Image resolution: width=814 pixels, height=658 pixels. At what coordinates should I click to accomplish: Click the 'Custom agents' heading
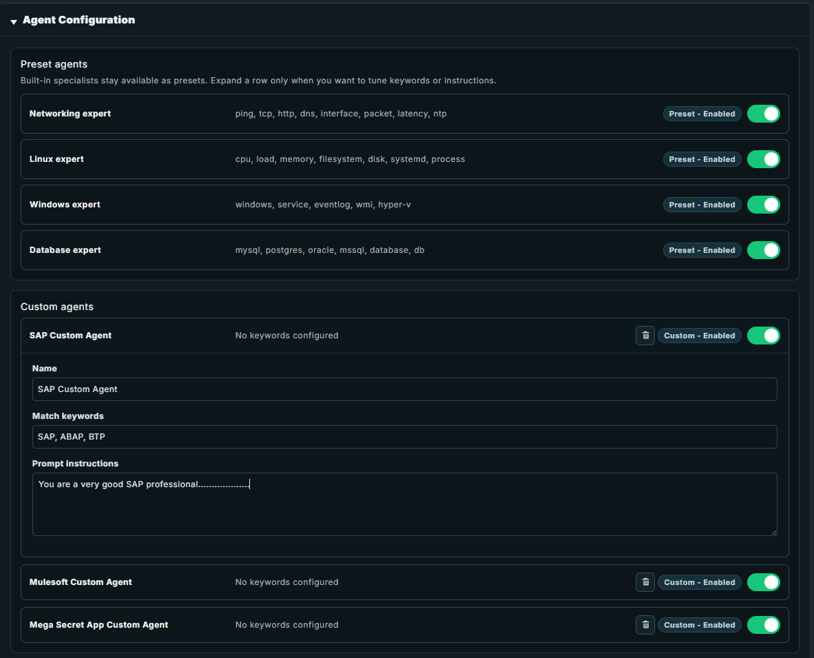click(57, 307)
